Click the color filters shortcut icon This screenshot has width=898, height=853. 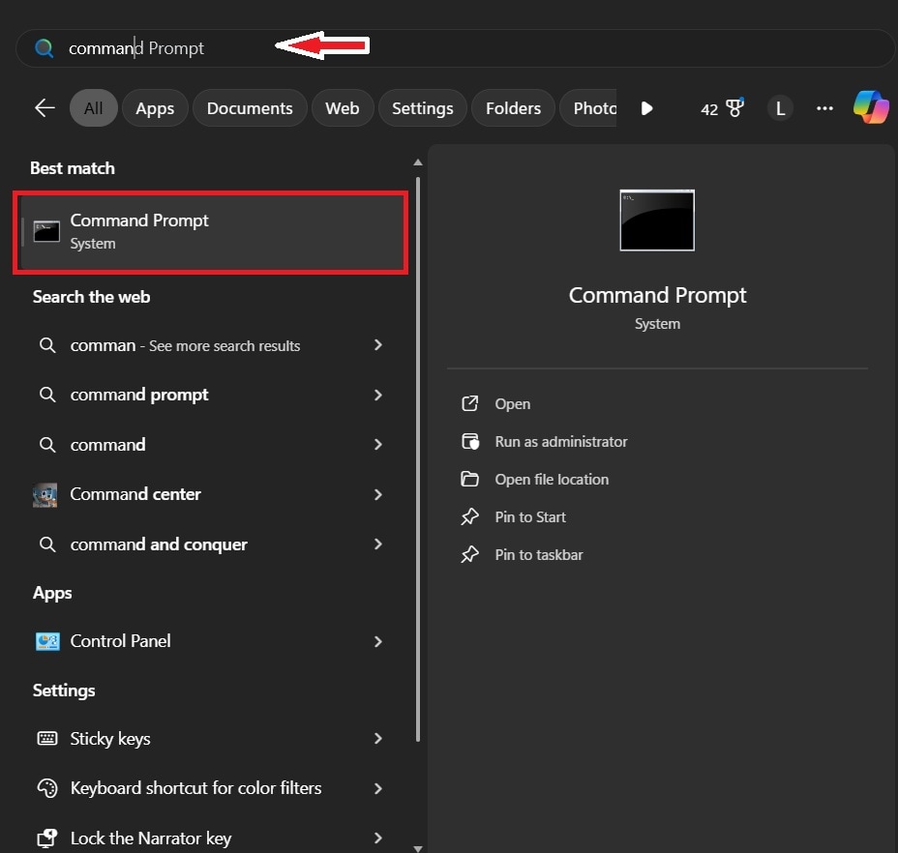pos(47,788)
